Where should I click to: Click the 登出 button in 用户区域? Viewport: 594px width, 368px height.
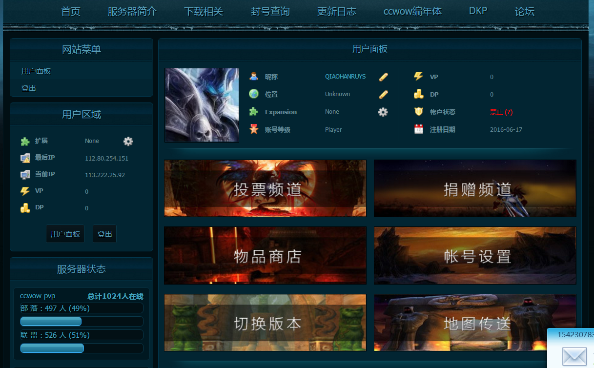click(104, 233)
